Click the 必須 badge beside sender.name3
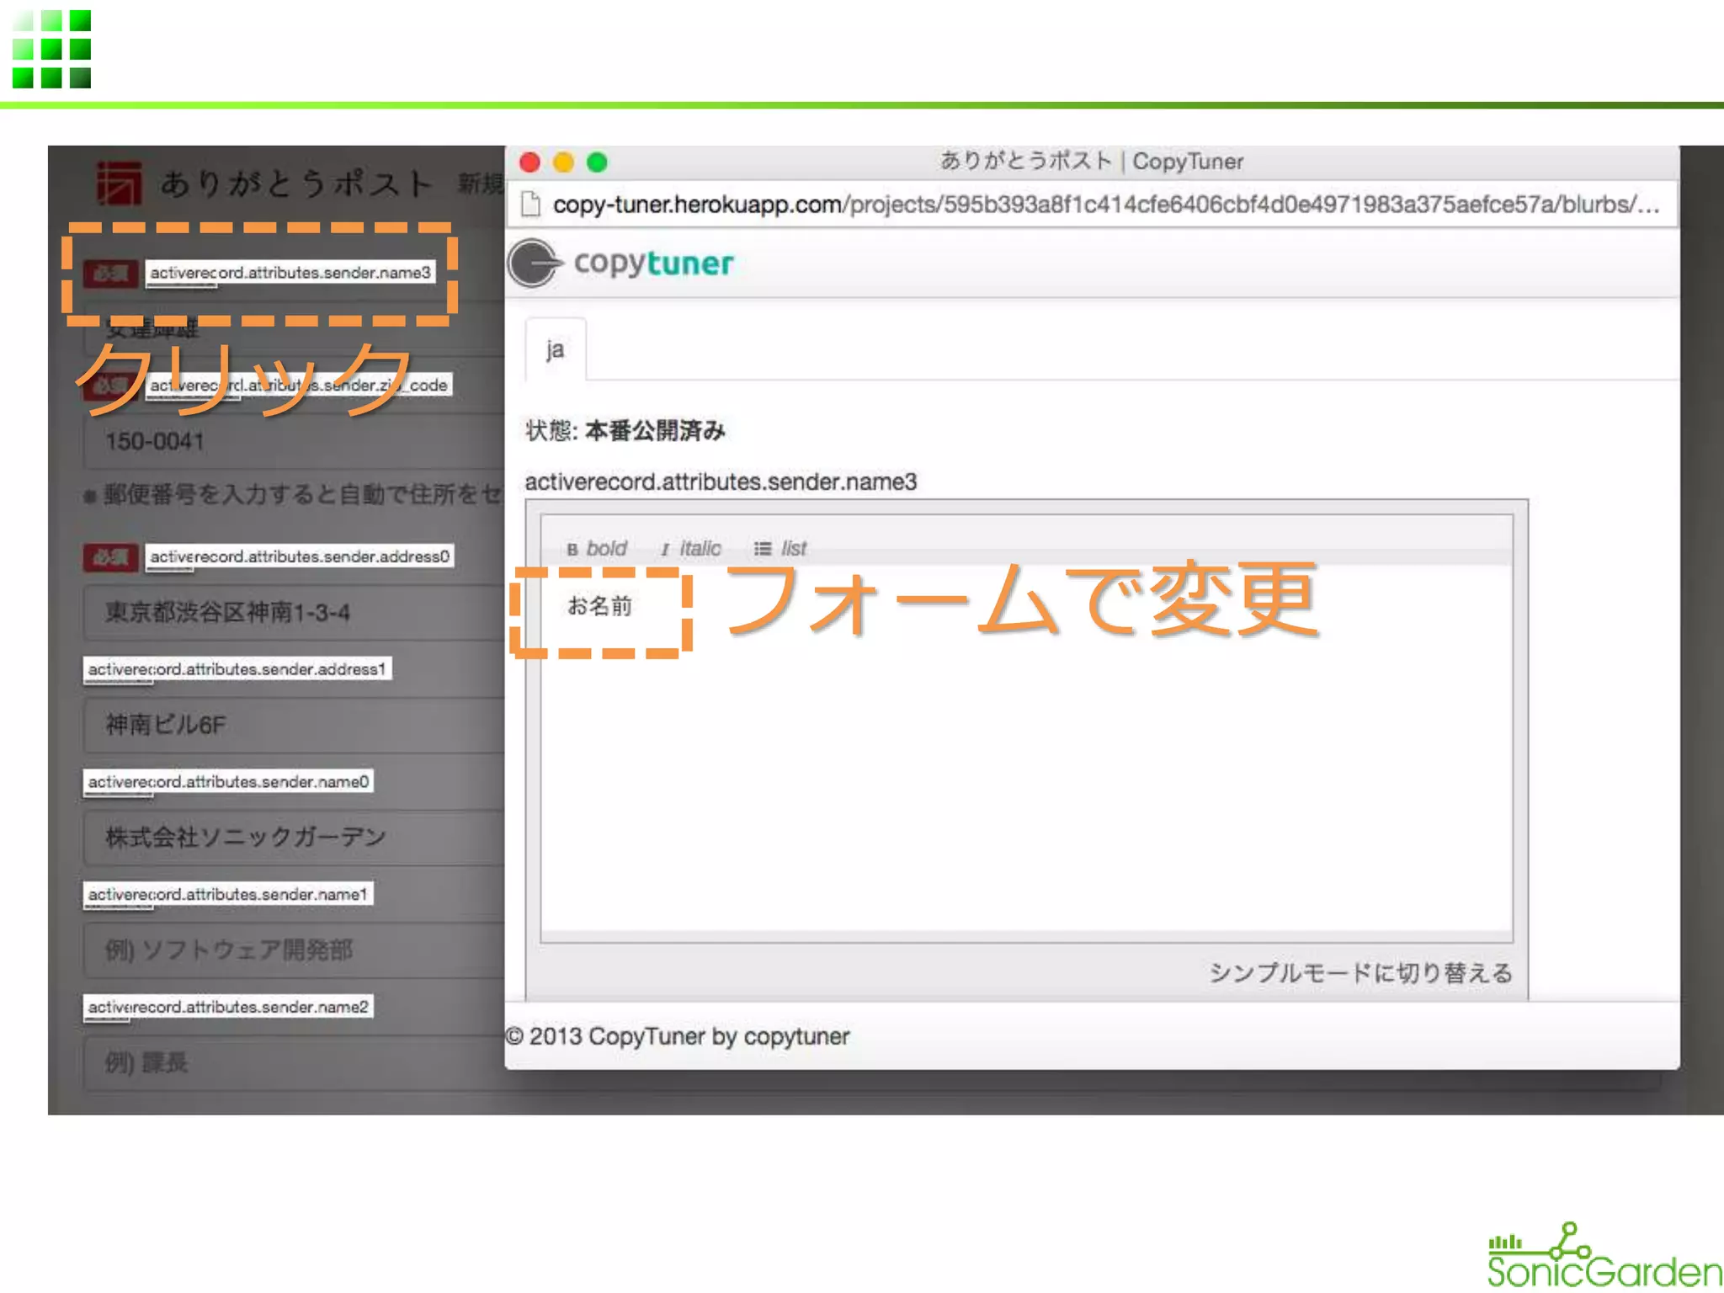This screenshot has width=1724, height=1293. [110, 274]
